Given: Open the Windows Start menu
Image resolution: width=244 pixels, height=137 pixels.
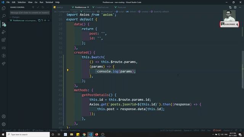Looking at the screenshot, I should [3, 134].
